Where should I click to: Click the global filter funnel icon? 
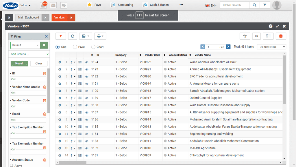point(265,5)
